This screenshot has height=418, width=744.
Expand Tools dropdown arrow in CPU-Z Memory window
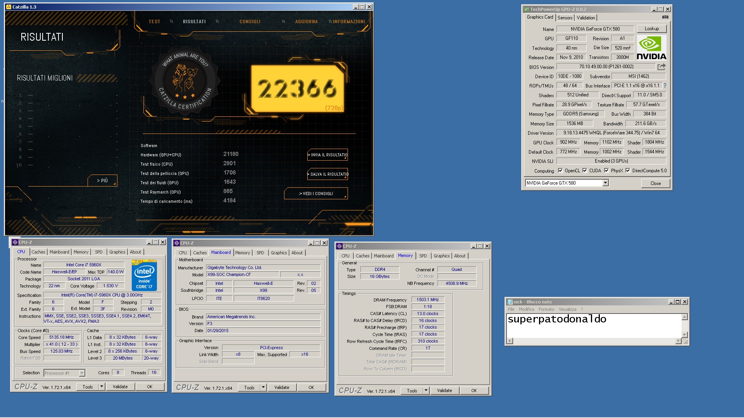(x=426, y=391)
